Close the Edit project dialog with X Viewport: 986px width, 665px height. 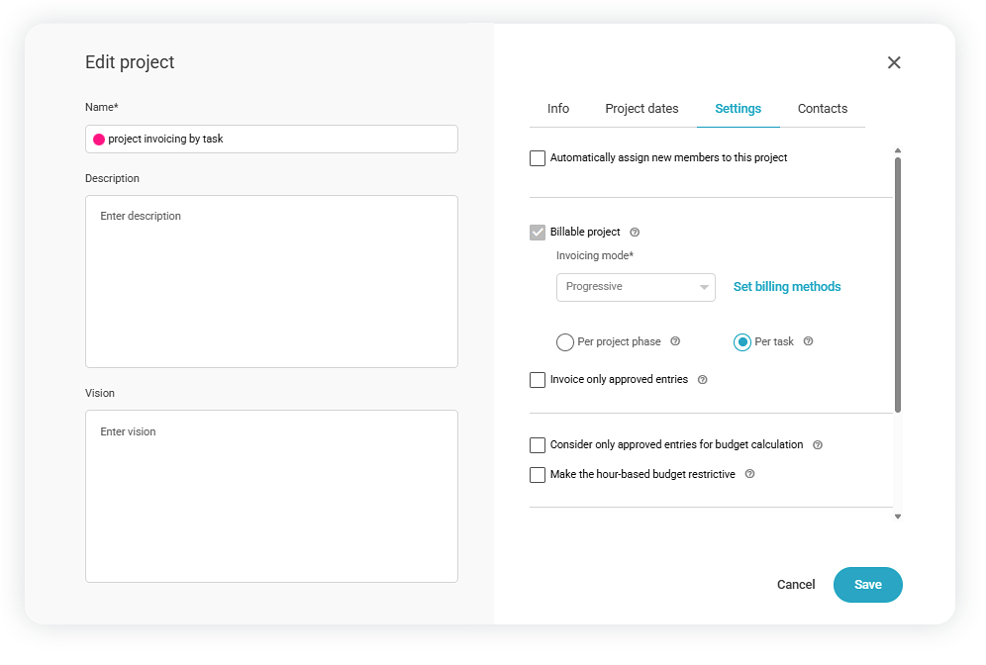(x=894, y=62)
